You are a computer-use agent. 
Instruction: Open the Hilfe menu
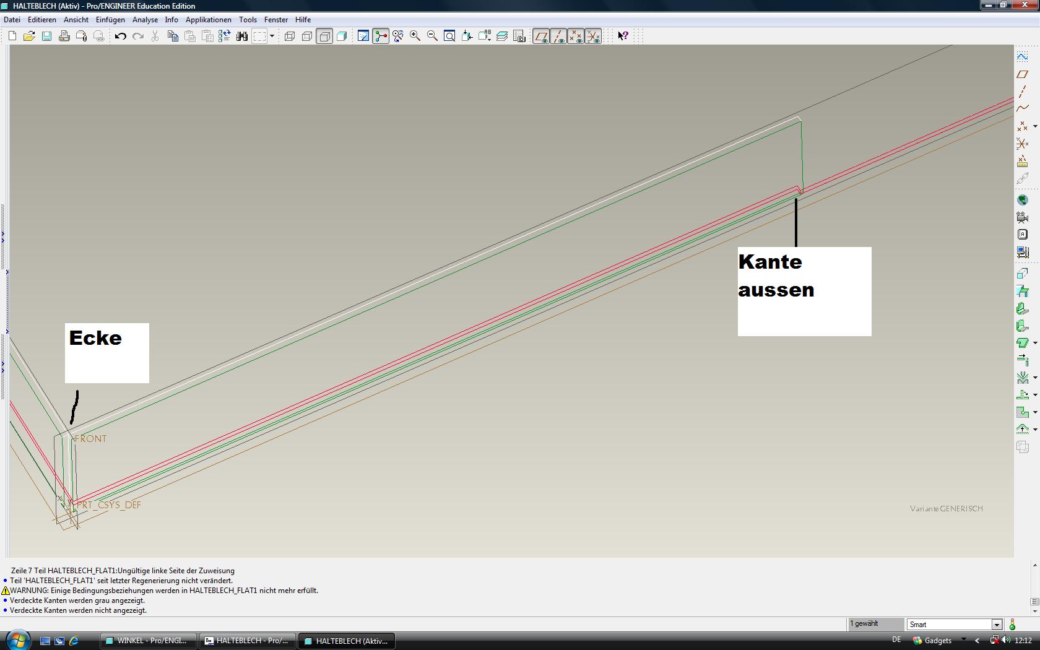coord(303,20)
